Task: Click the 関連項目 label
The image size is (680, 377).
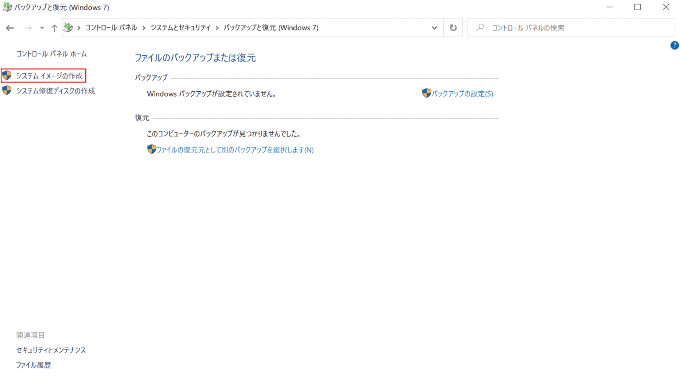Action: point(30,335)
